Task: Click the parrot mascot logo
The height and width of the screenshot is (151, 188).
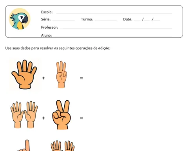Action: [20, 19]
